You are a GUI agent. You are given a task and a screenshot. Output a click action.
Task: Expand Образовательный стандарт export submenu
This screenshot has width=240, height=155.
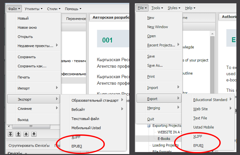point(93,100)
